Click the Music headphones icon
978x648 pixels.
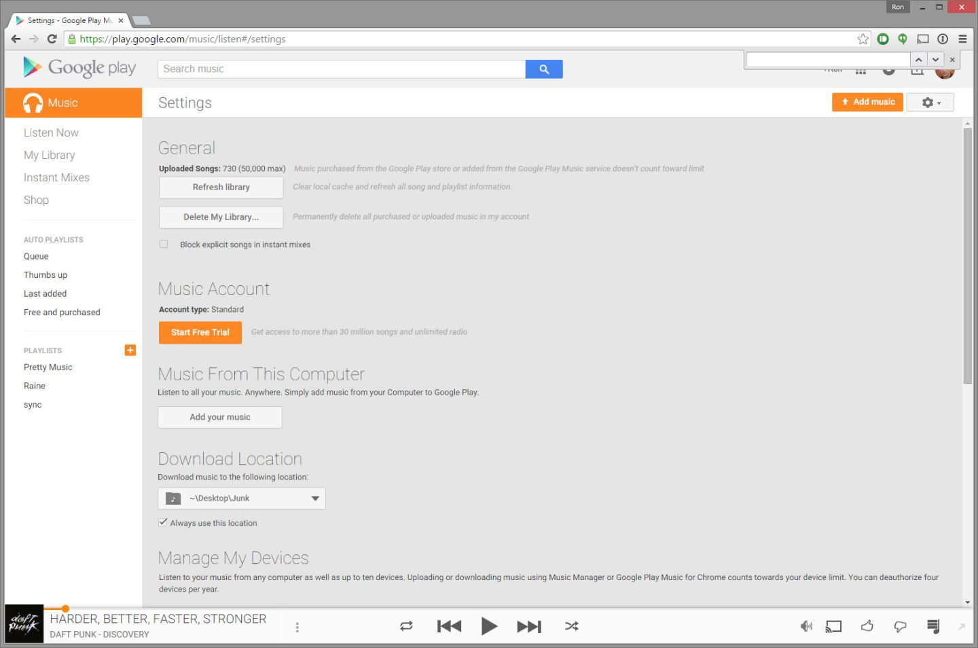(x=33, y=103)
